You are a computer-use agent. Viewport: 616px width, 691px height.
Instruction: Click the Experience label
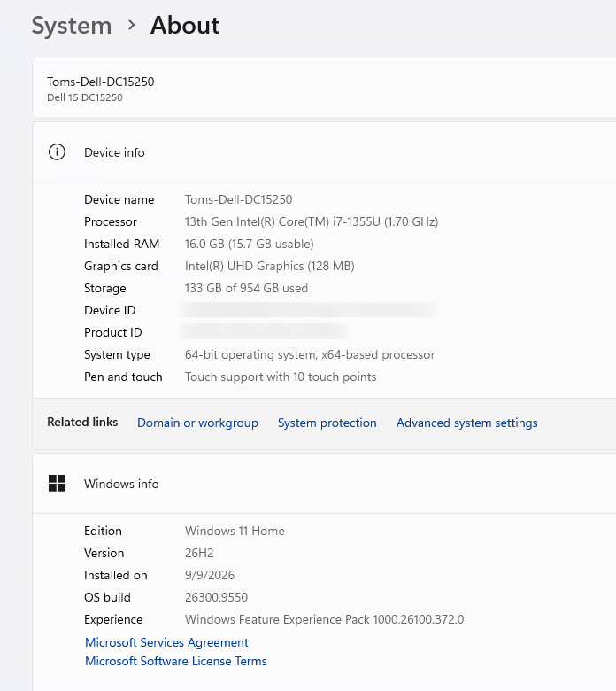[113, 619]
